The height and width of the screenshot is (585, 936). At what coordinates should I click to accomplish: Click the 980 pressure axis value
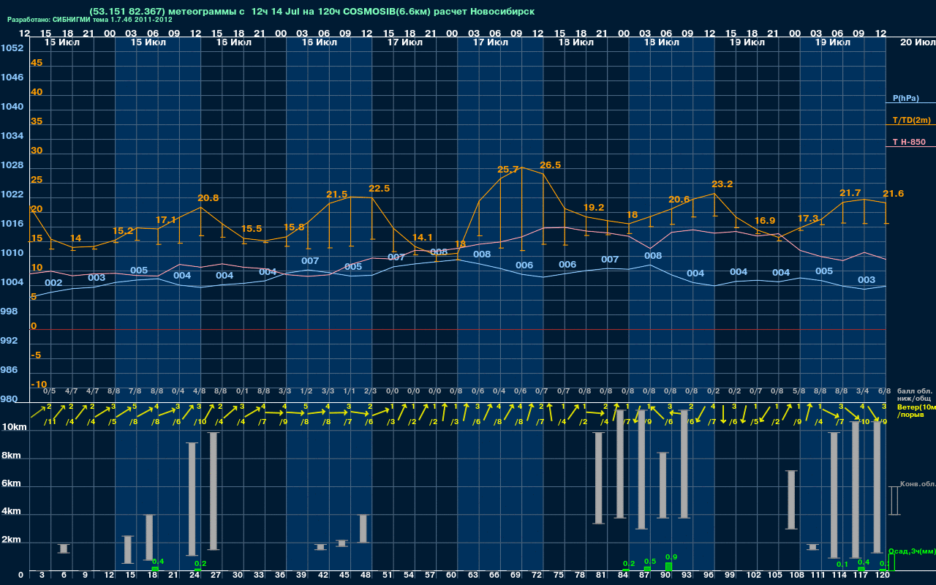(x=9, y=399)
